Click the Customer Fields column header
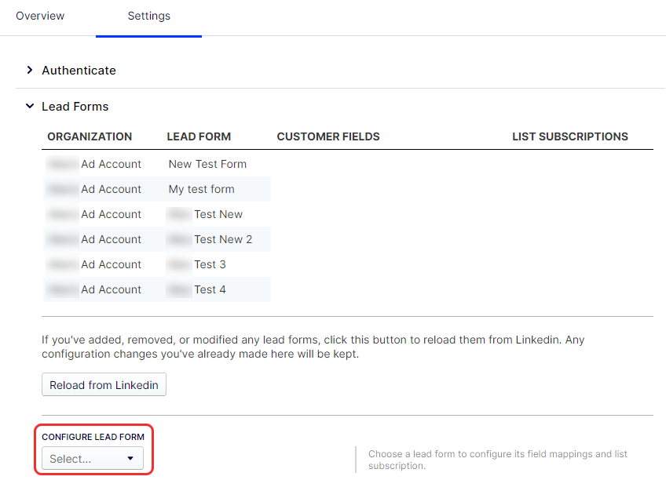 coord(328,136)
